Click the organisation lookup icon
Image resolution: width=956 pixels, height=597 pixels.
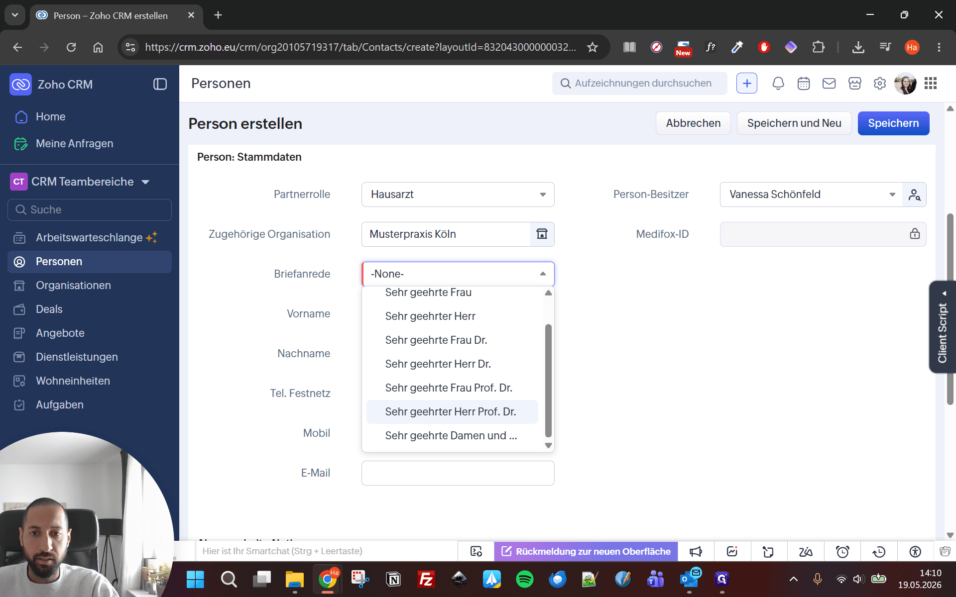click(542, 234)
